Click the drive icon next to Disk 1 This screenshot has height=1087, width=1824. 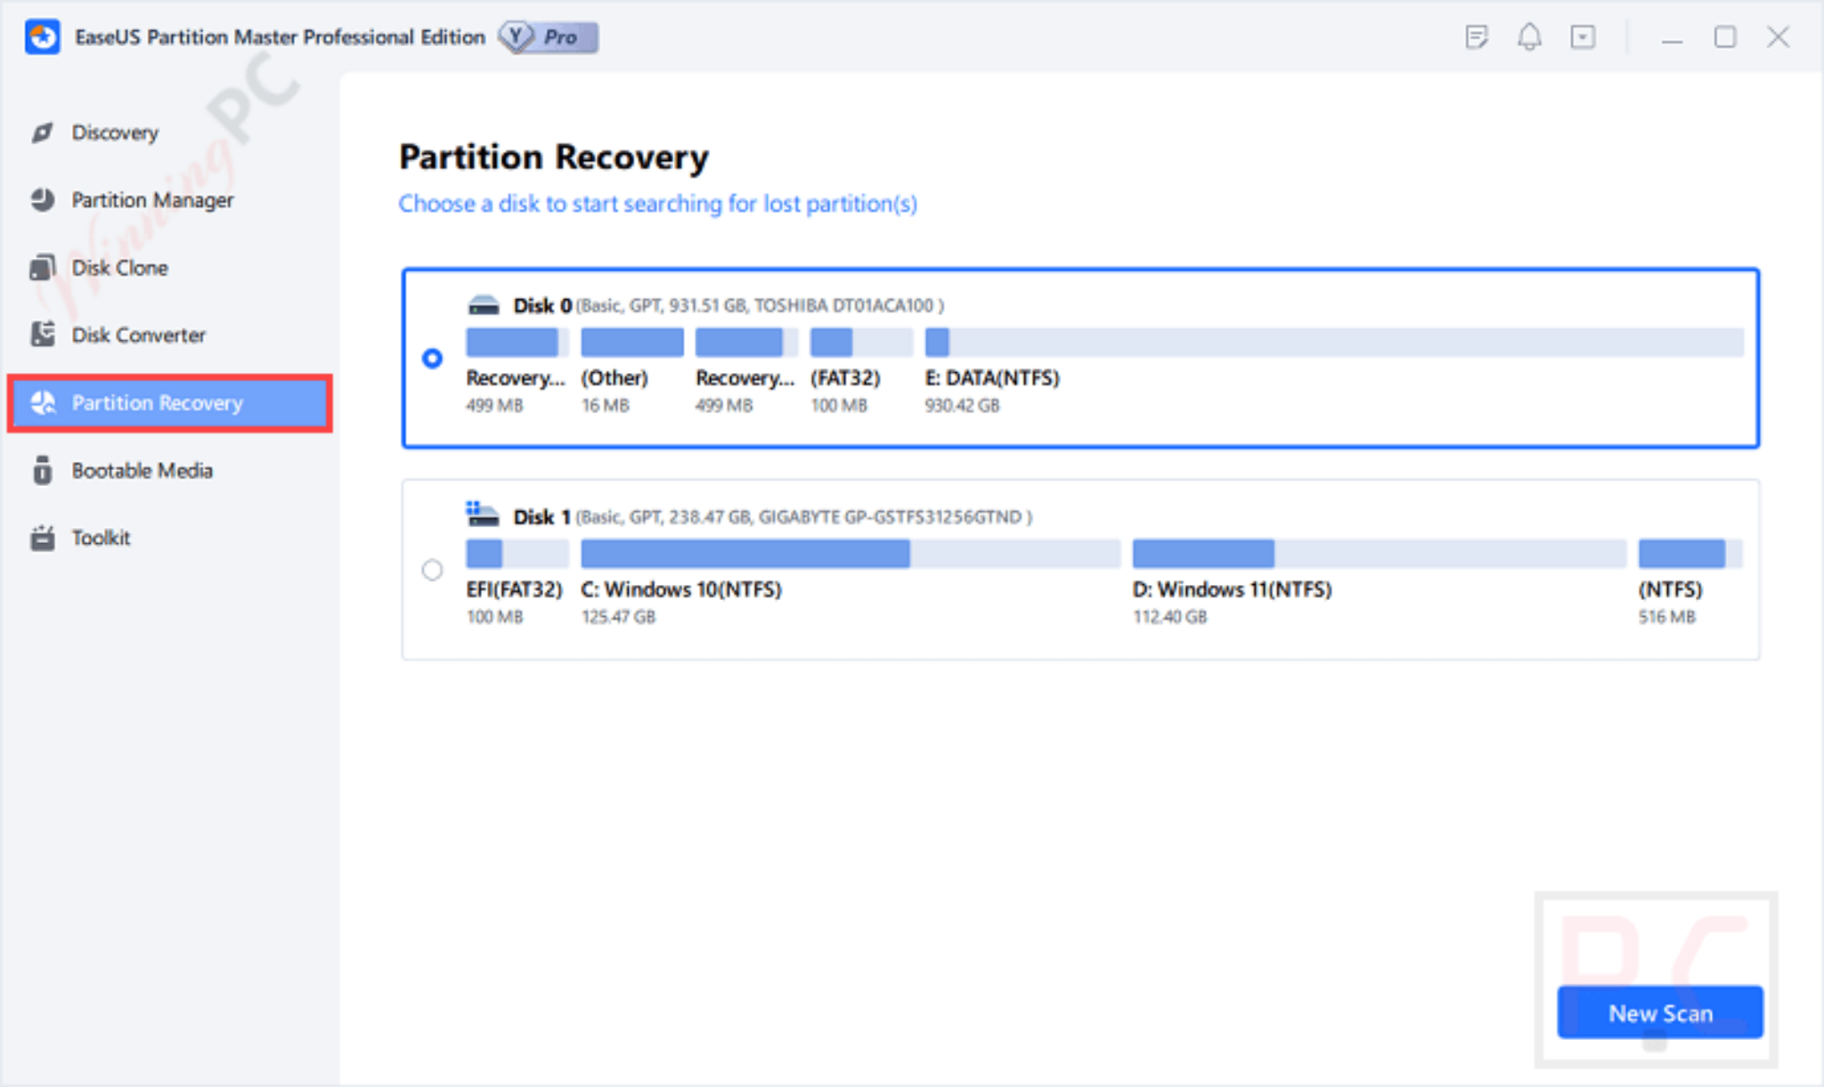coord(483,515)
